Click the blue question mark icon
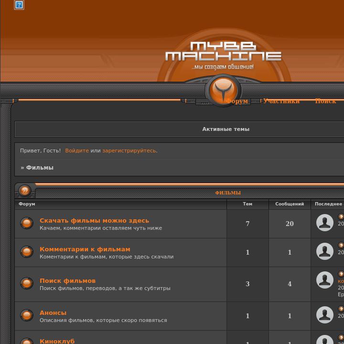The height and width of the screenshot is (344, 344). (19, 5)
